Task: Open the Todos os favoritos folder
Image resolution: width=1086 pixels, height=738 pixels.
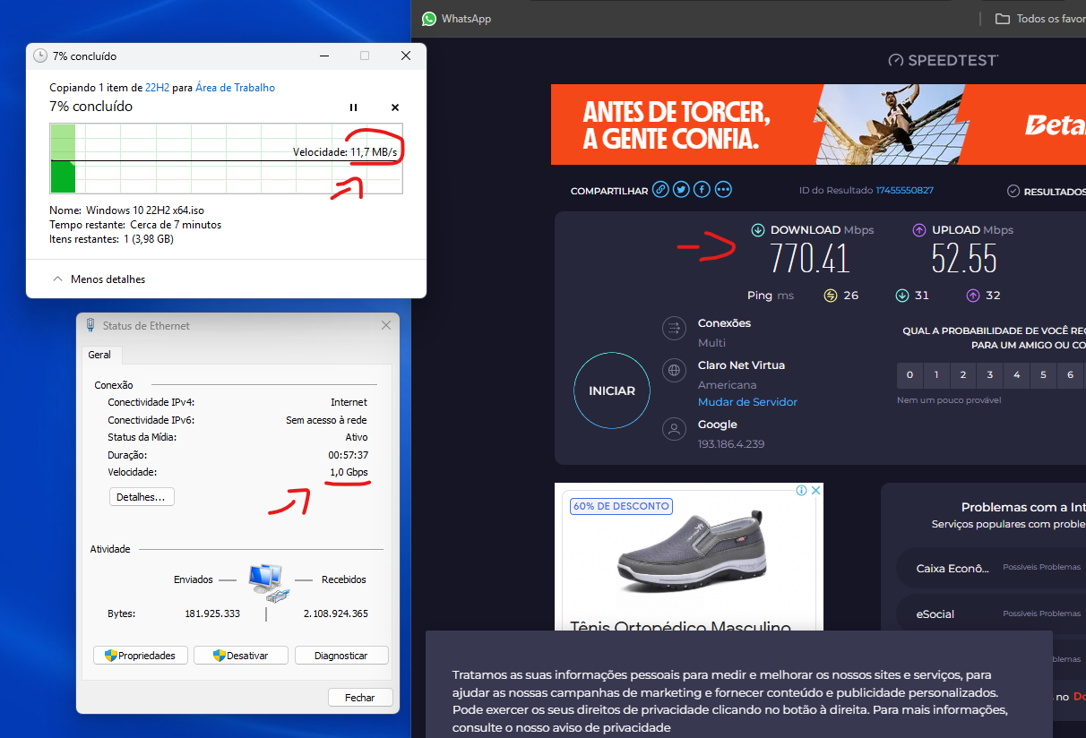Action: (x=1039, y=19)
